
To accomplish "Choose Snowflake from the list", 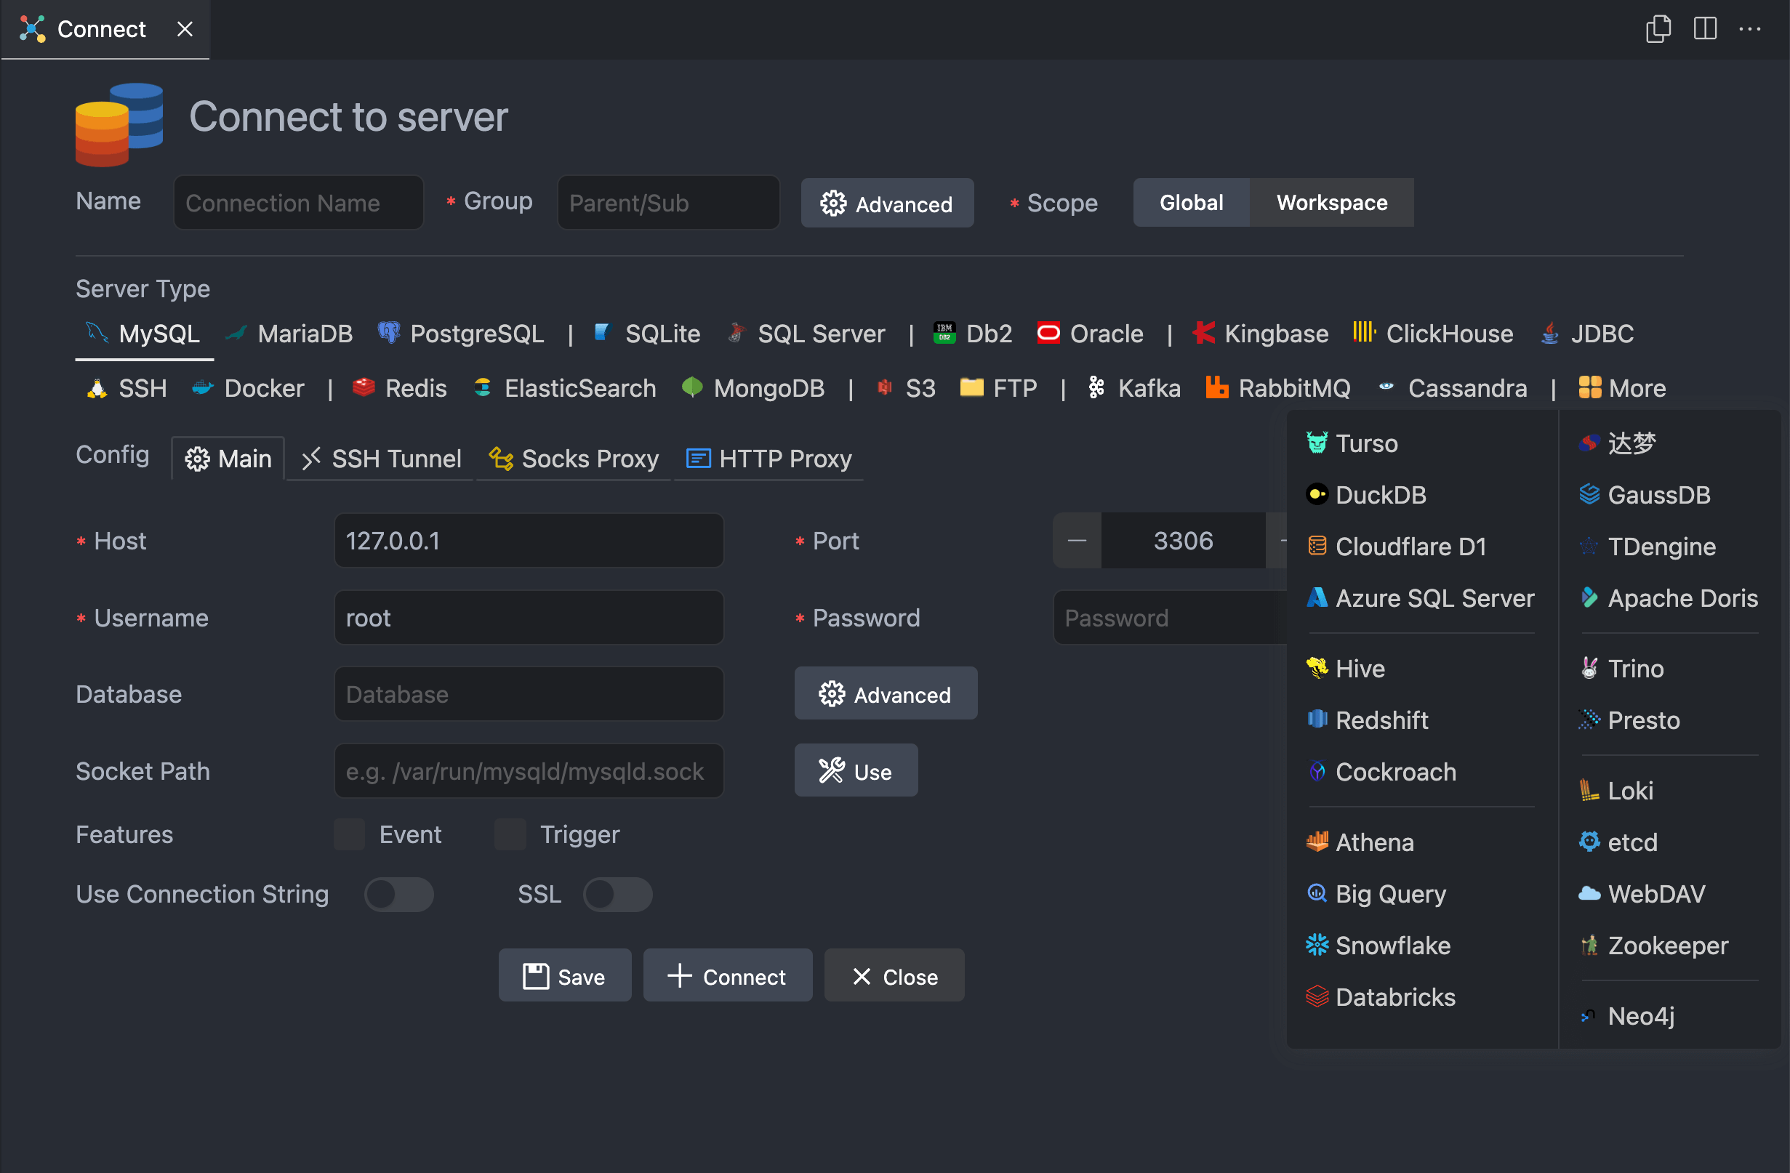I will (1378, 946).
